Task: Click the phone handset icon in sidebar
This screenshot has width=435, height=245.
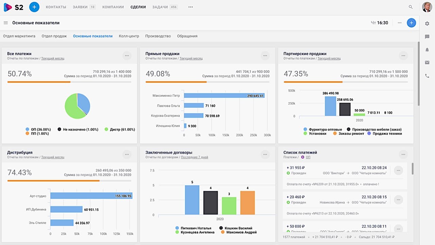Action: [427, 76]
